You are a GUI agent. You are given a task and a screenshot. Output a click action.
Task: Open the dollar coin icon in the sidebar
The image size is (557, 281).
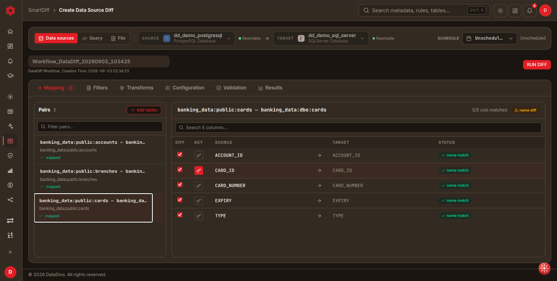pos(10,185)
